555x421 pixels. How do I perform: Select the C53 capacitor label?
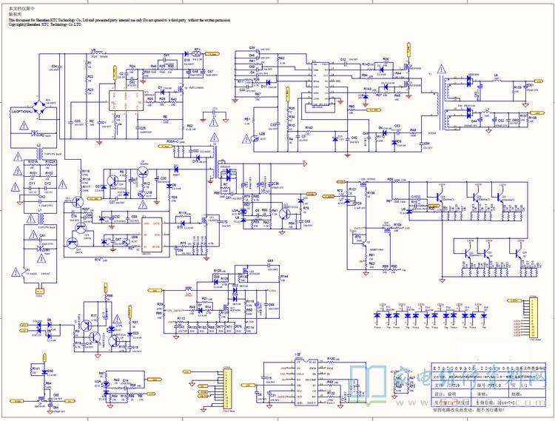[x=397, y=126]
